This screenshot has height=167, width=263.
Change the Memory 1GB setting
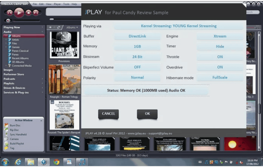pos(137,47)
